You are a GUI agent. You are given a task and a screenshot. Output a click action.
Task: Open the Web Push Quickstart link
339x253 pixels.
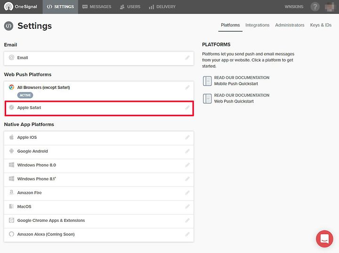[x=234, y=101]
